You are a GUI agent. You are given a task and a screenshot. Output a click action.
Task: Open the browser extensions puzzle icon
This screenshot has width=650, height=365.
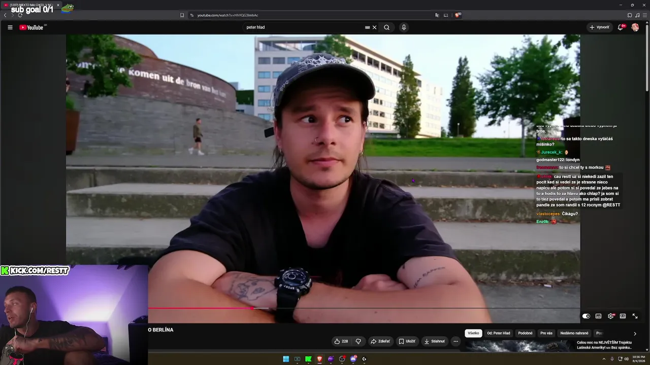pyautogui.click(x=630, y=15)
